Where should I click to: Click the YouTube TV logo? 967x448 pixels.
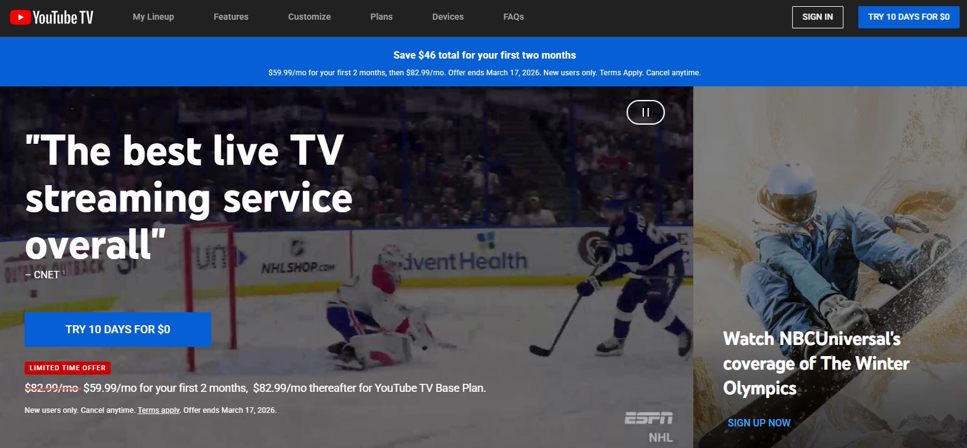[x=51, y=17]
